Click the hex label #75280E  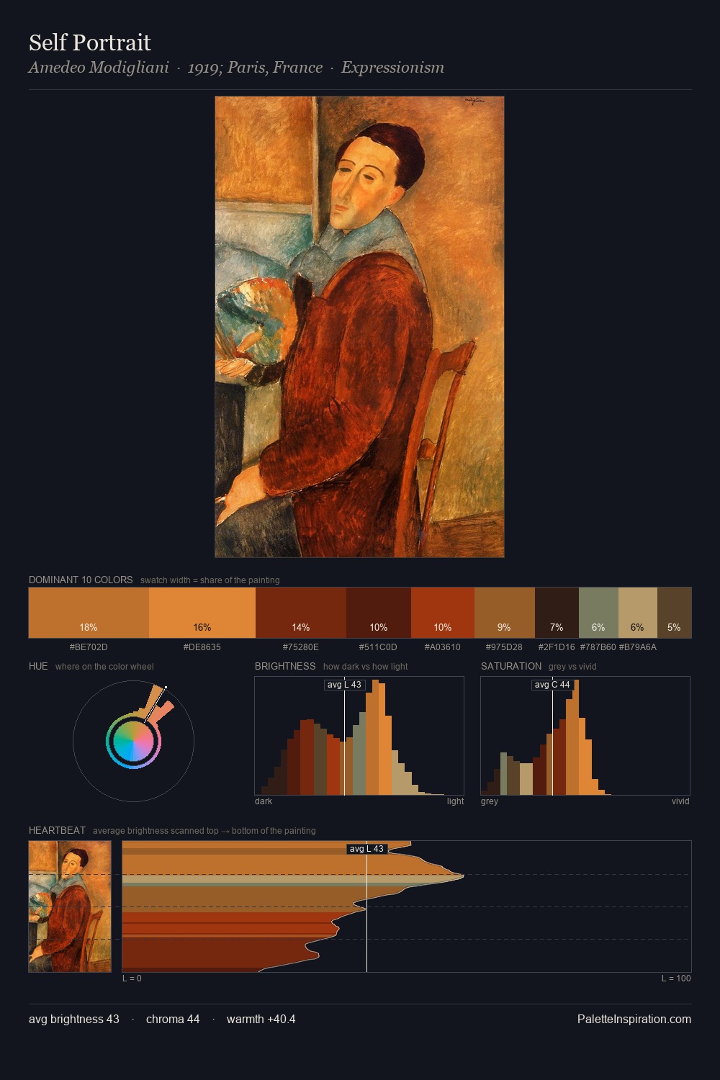(301, 647)
